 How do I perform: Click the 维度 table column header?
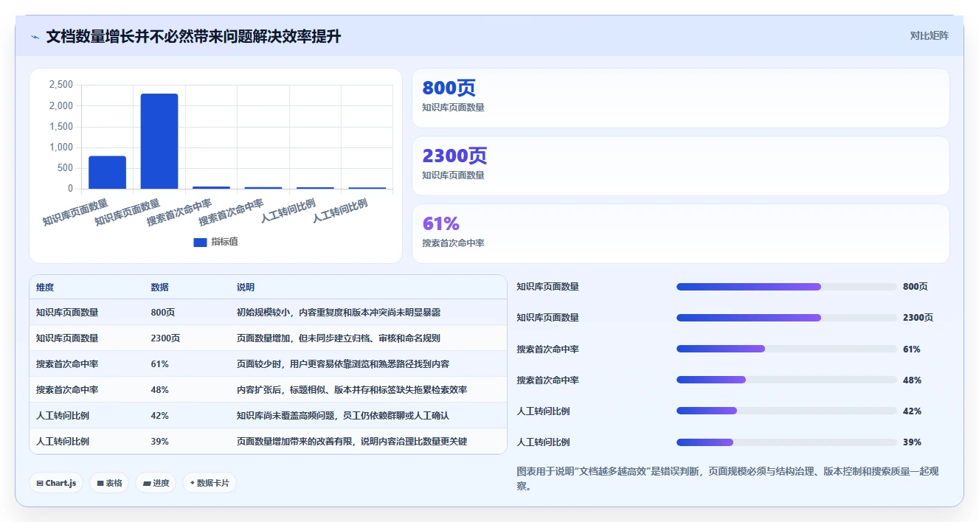(45, 288)
